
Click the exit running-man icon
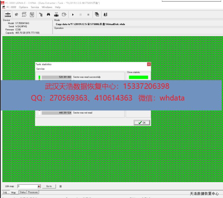(x=105, y=15)
